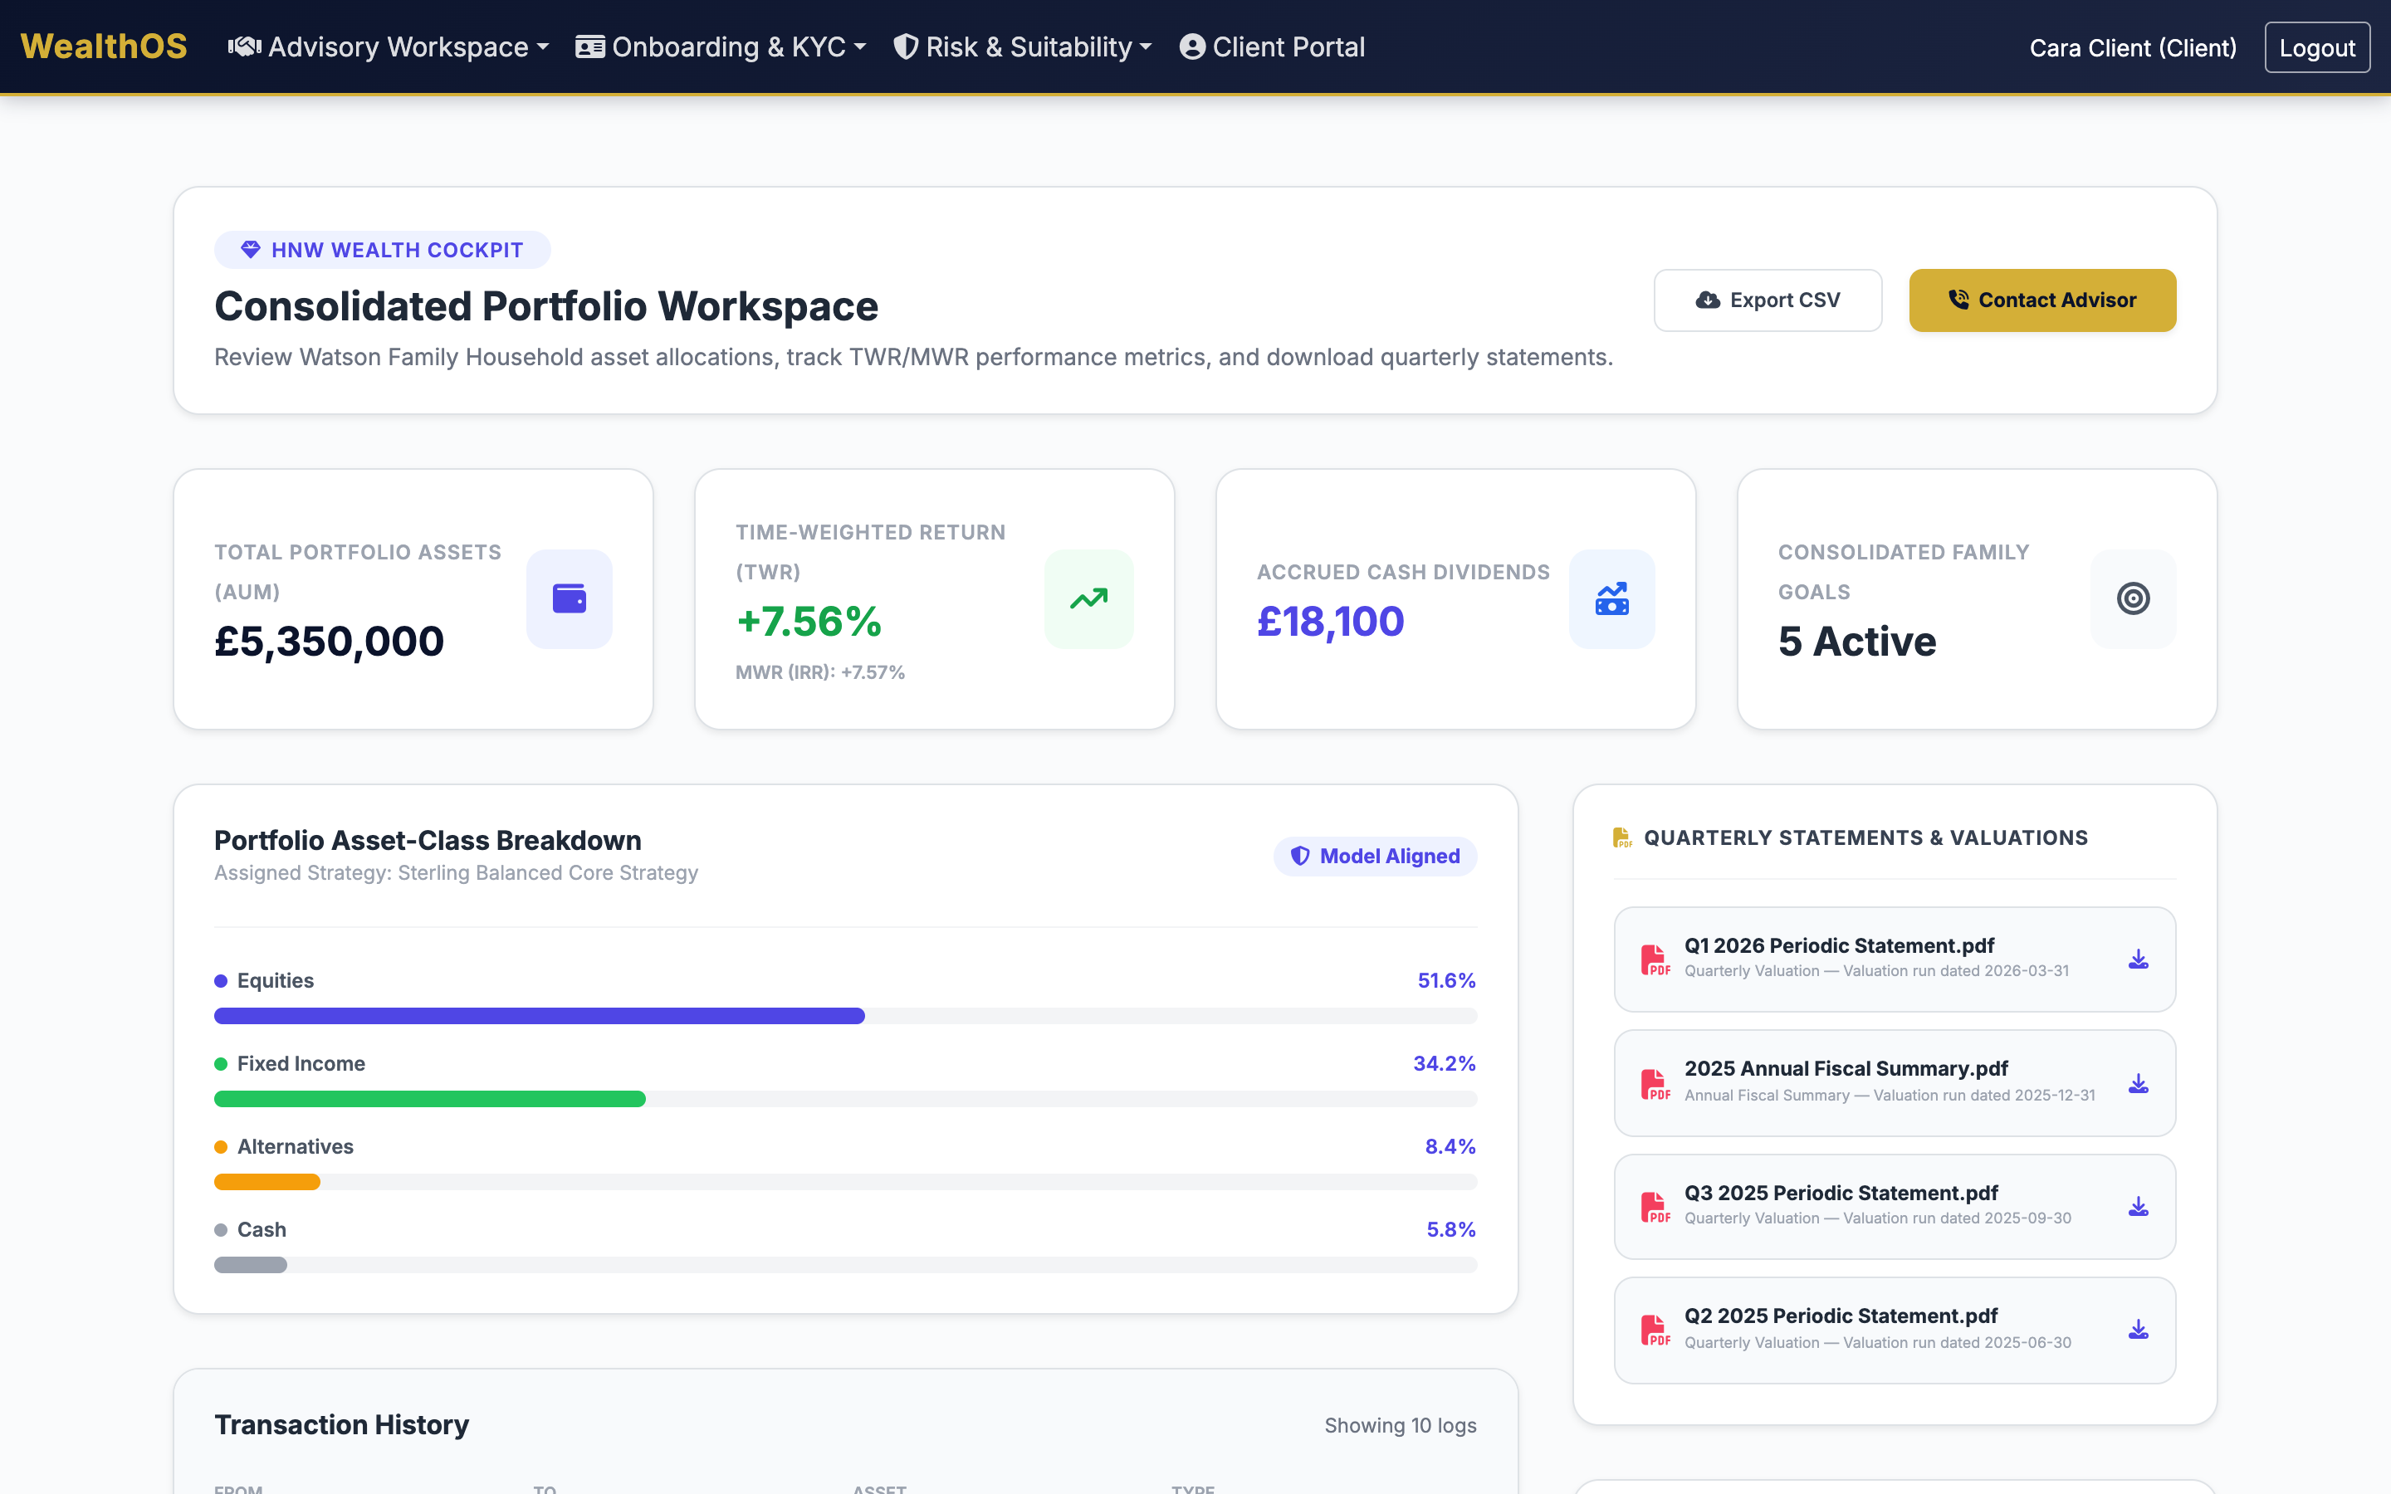The image size is (2391, 1494).
Task: Click the Cara Client (Client) user label
Action: [x=2133, y=47]
